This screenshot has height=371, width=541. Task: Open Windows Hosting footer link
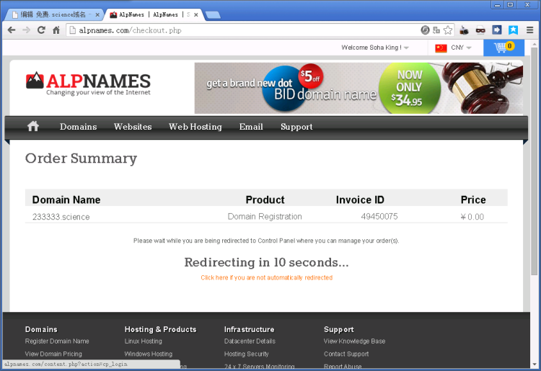coord(149,354)
